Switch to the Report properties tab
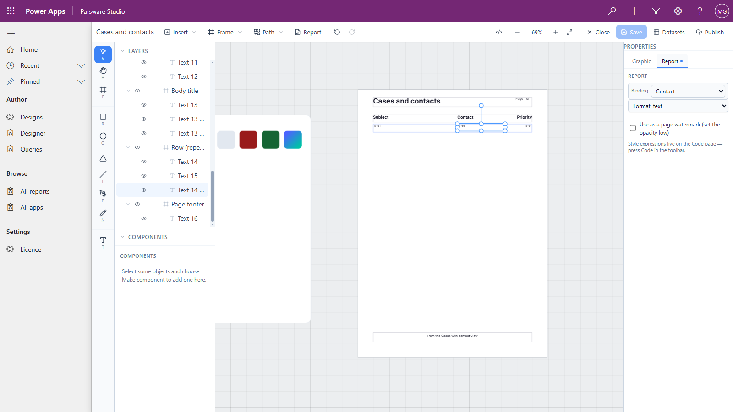This screenshot has width=733, height=412. point(672,61)
